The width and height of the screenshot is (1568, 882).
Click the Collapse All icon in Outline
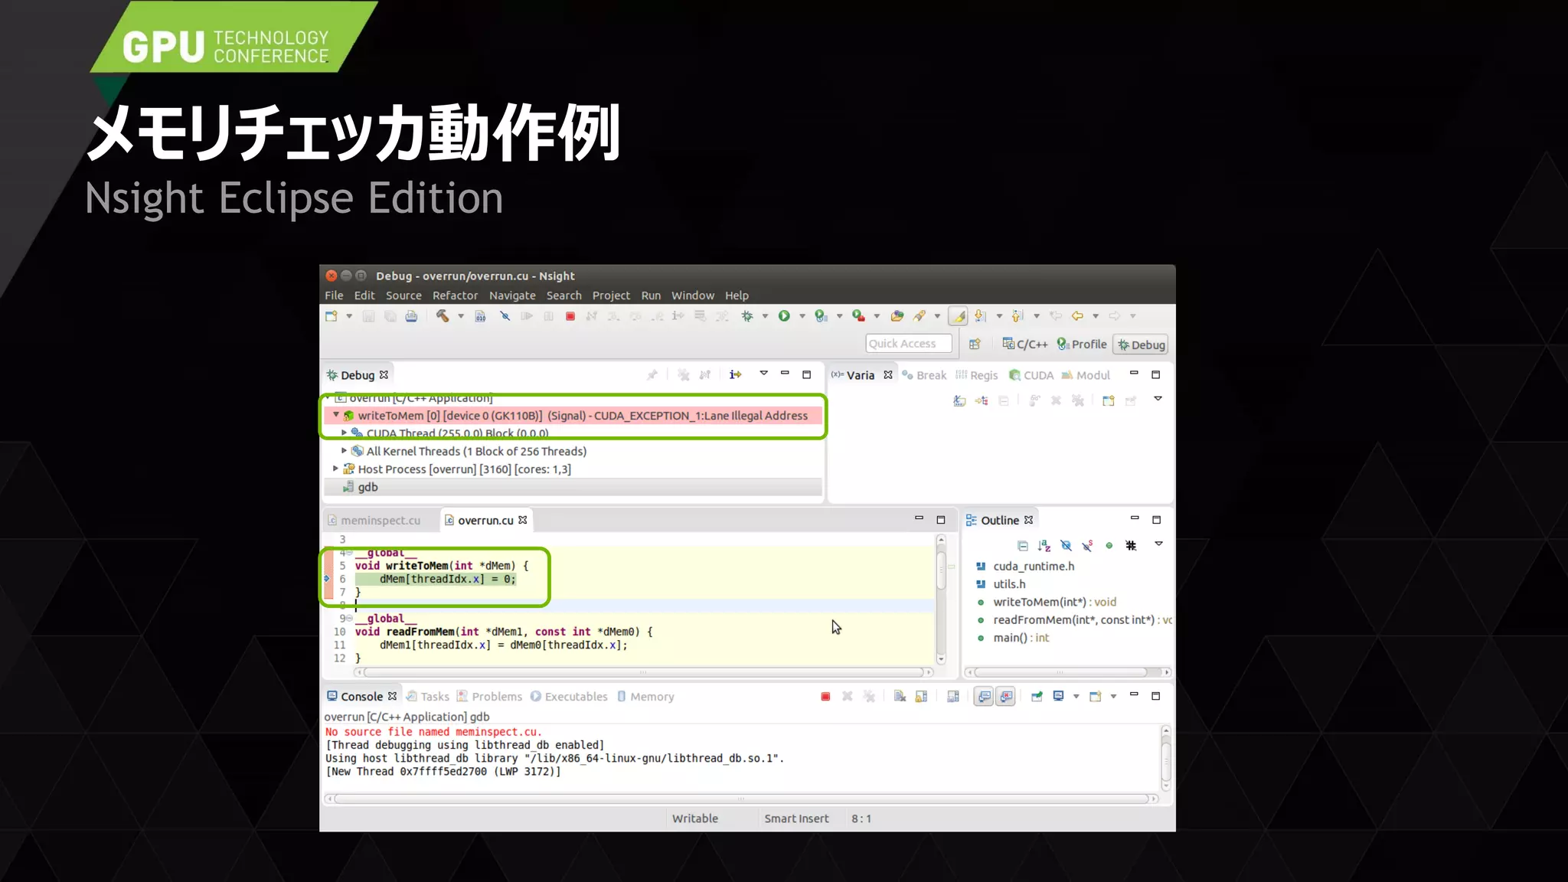click(x=1023, y=546)
